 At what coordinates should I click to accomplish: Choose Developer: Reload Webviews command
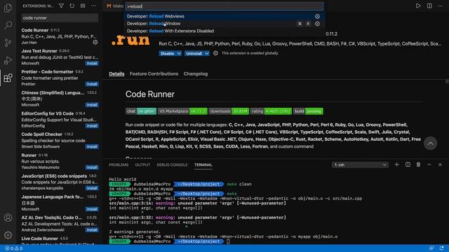224,16
